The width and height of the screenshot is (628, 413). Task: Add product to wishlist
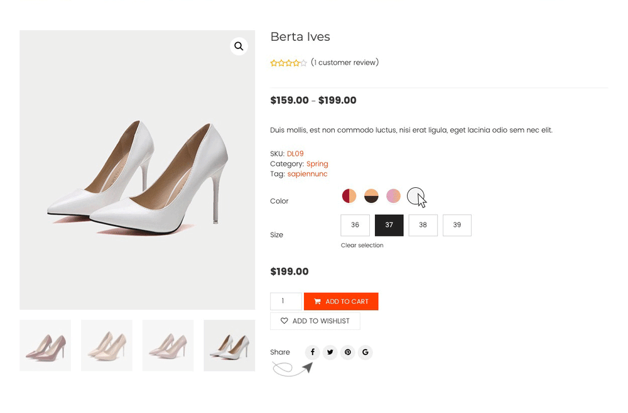315,321
